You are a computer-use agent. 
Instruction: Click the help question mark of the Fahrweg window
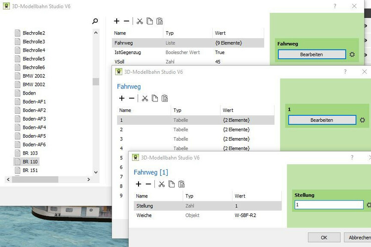pos(345,71)
